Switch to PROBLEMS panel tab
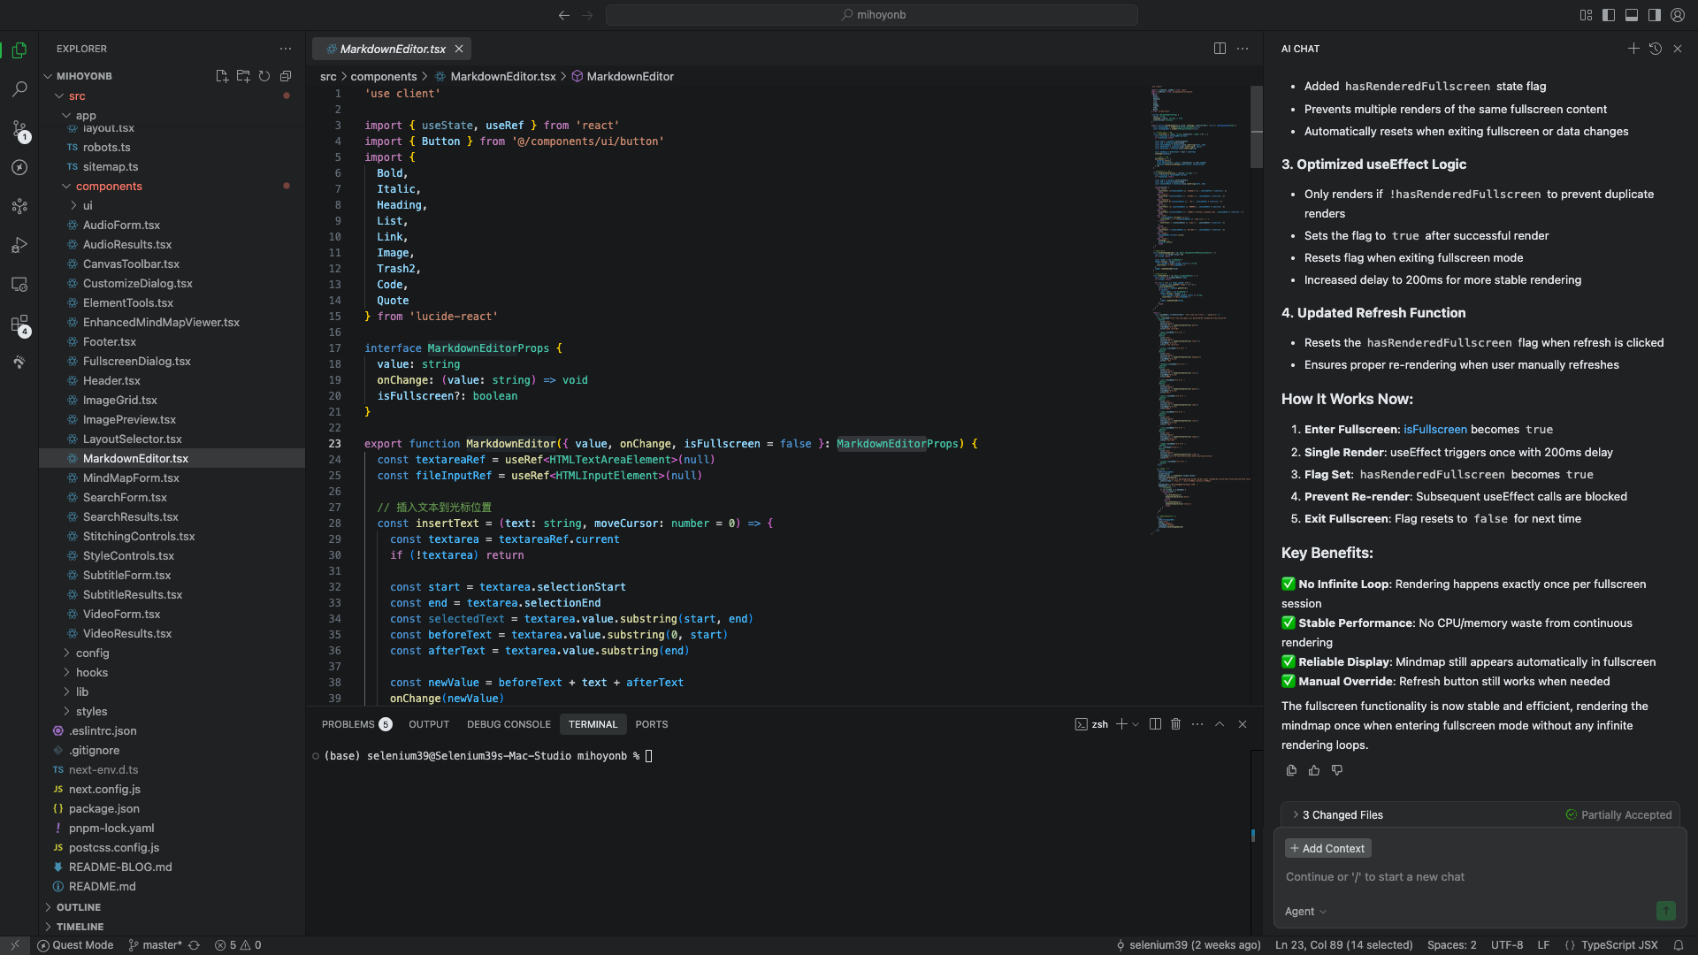 (356, 724)
